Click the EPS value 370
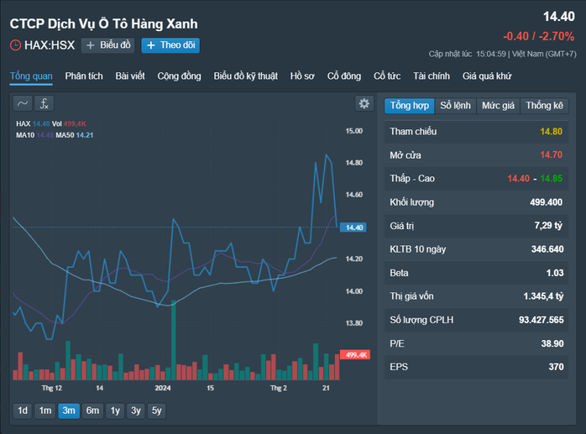Image resolution: width=586 pixels, height=434 pixels. pyautogui.click(x=556, y=367)
